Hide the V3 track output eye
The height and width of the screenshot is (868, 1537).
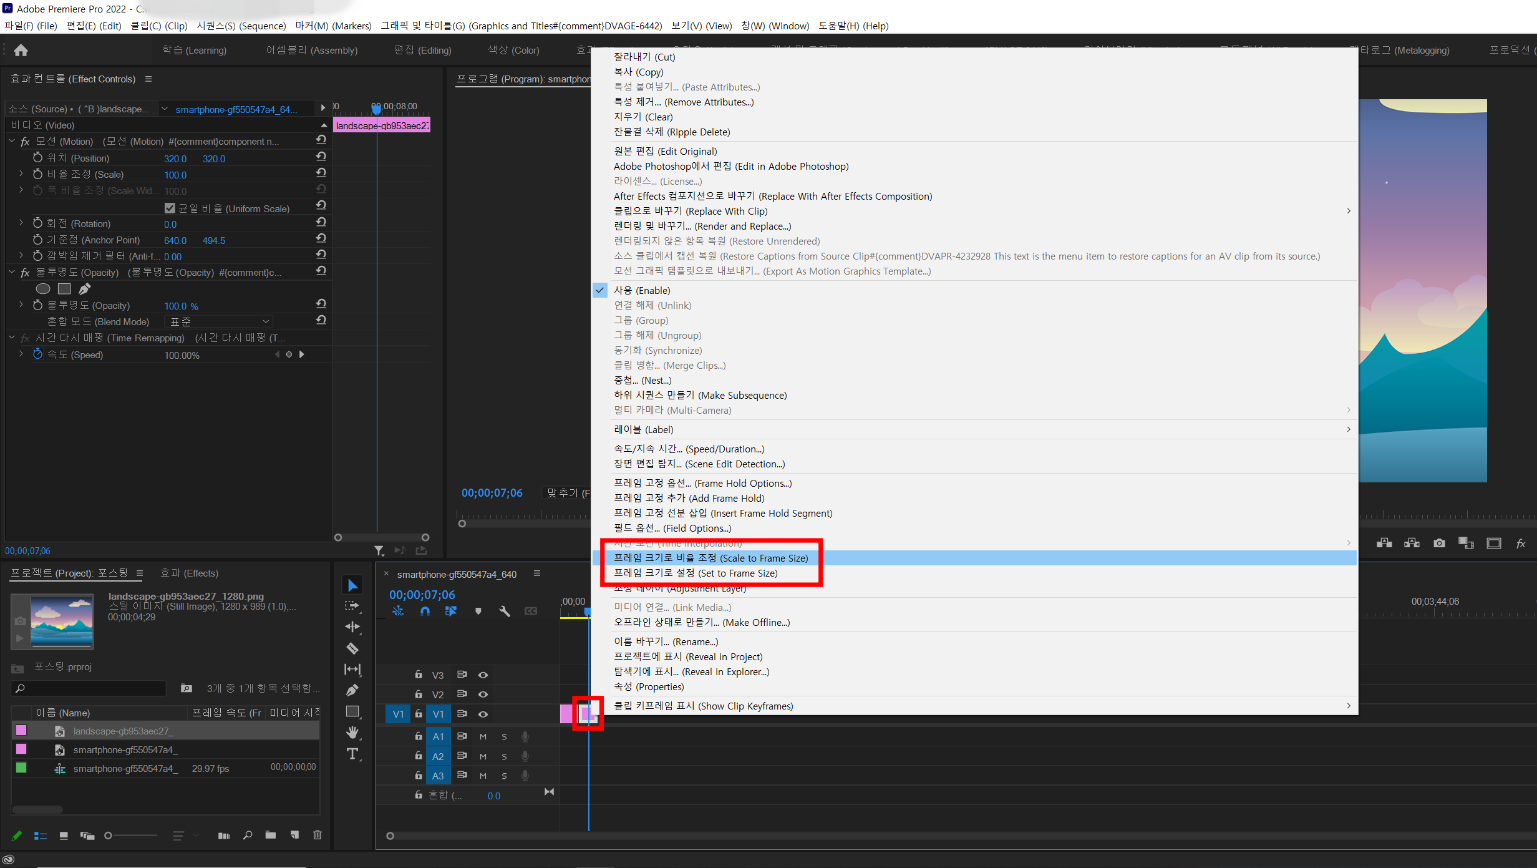[x=483, y=675]
